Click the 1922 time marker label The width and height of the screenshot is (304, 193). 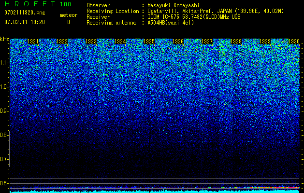coord(62,41)
